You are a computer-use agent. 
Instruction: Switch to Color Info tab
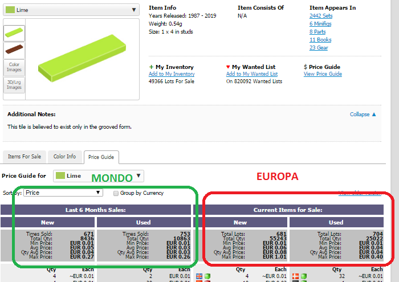pos(64,157)
